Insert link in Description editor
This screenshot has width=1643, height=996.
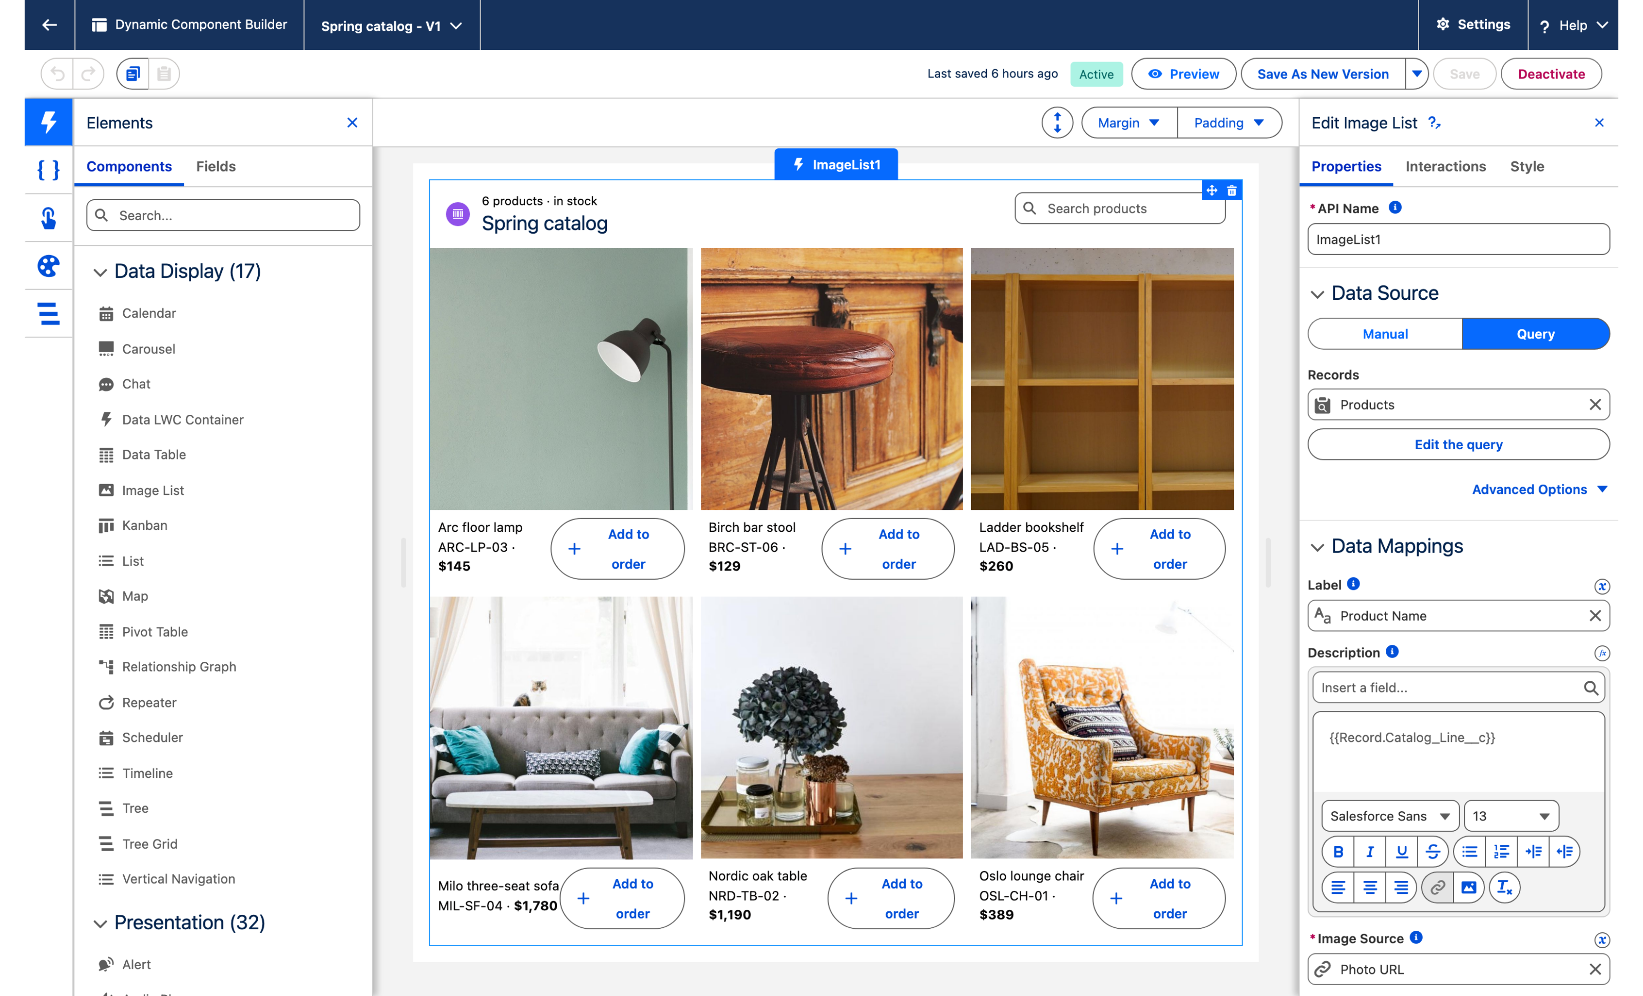[1437, 887]
